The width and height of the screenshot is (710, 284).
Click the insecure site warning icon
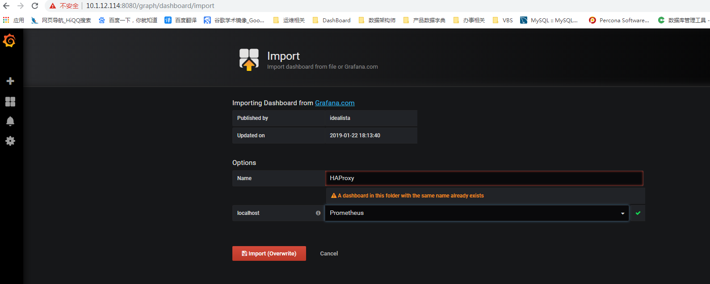[53, 6]
